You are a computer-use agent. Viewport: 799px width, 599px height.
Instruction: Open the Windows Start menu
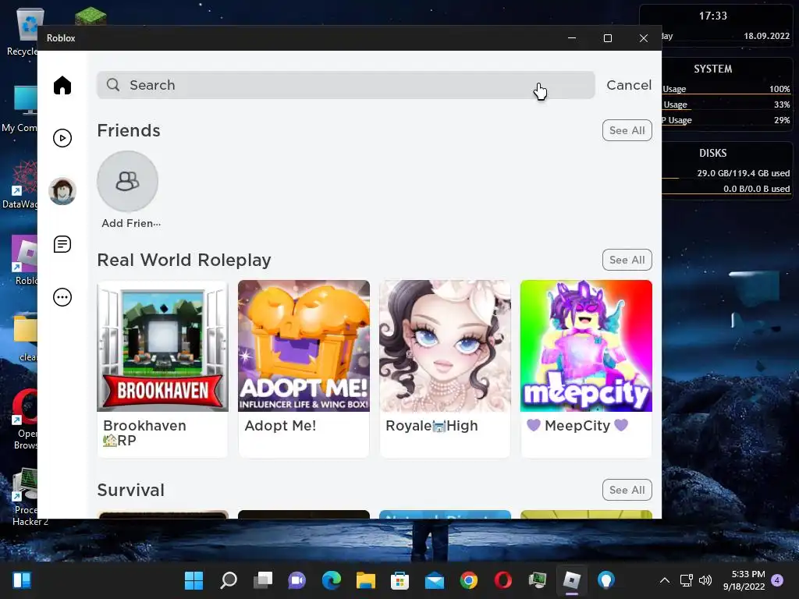click(x=194, y=580)
